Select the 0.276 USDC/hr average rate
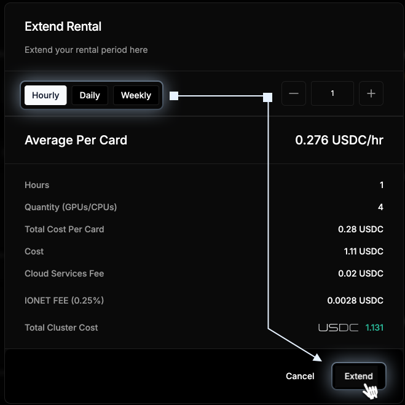The width and height of the screenshot is (405, 405). click(339, 140)
